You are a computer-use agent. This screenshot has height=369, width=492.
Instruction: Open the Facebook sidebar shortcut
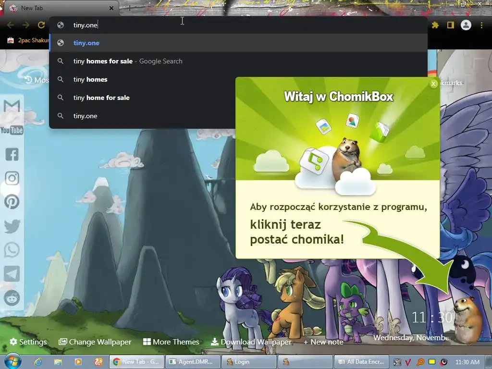[x=12, y=154]
